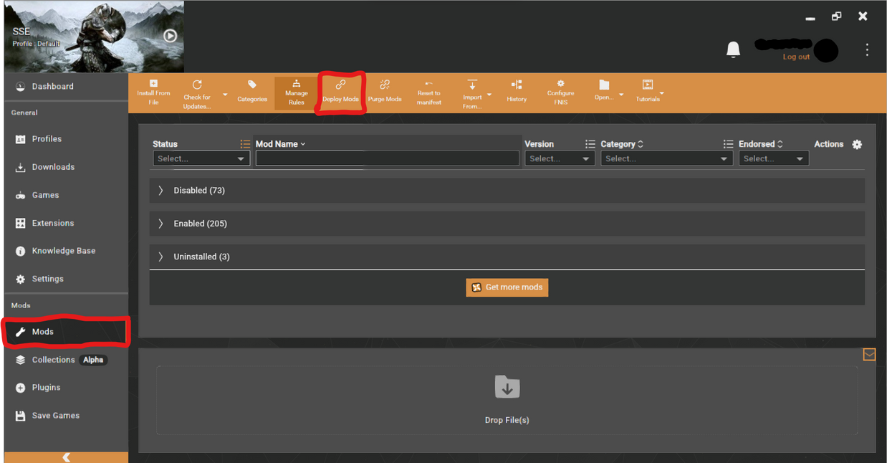Open Category filter dropdown
Screen dimensions: 887x463
667,158
